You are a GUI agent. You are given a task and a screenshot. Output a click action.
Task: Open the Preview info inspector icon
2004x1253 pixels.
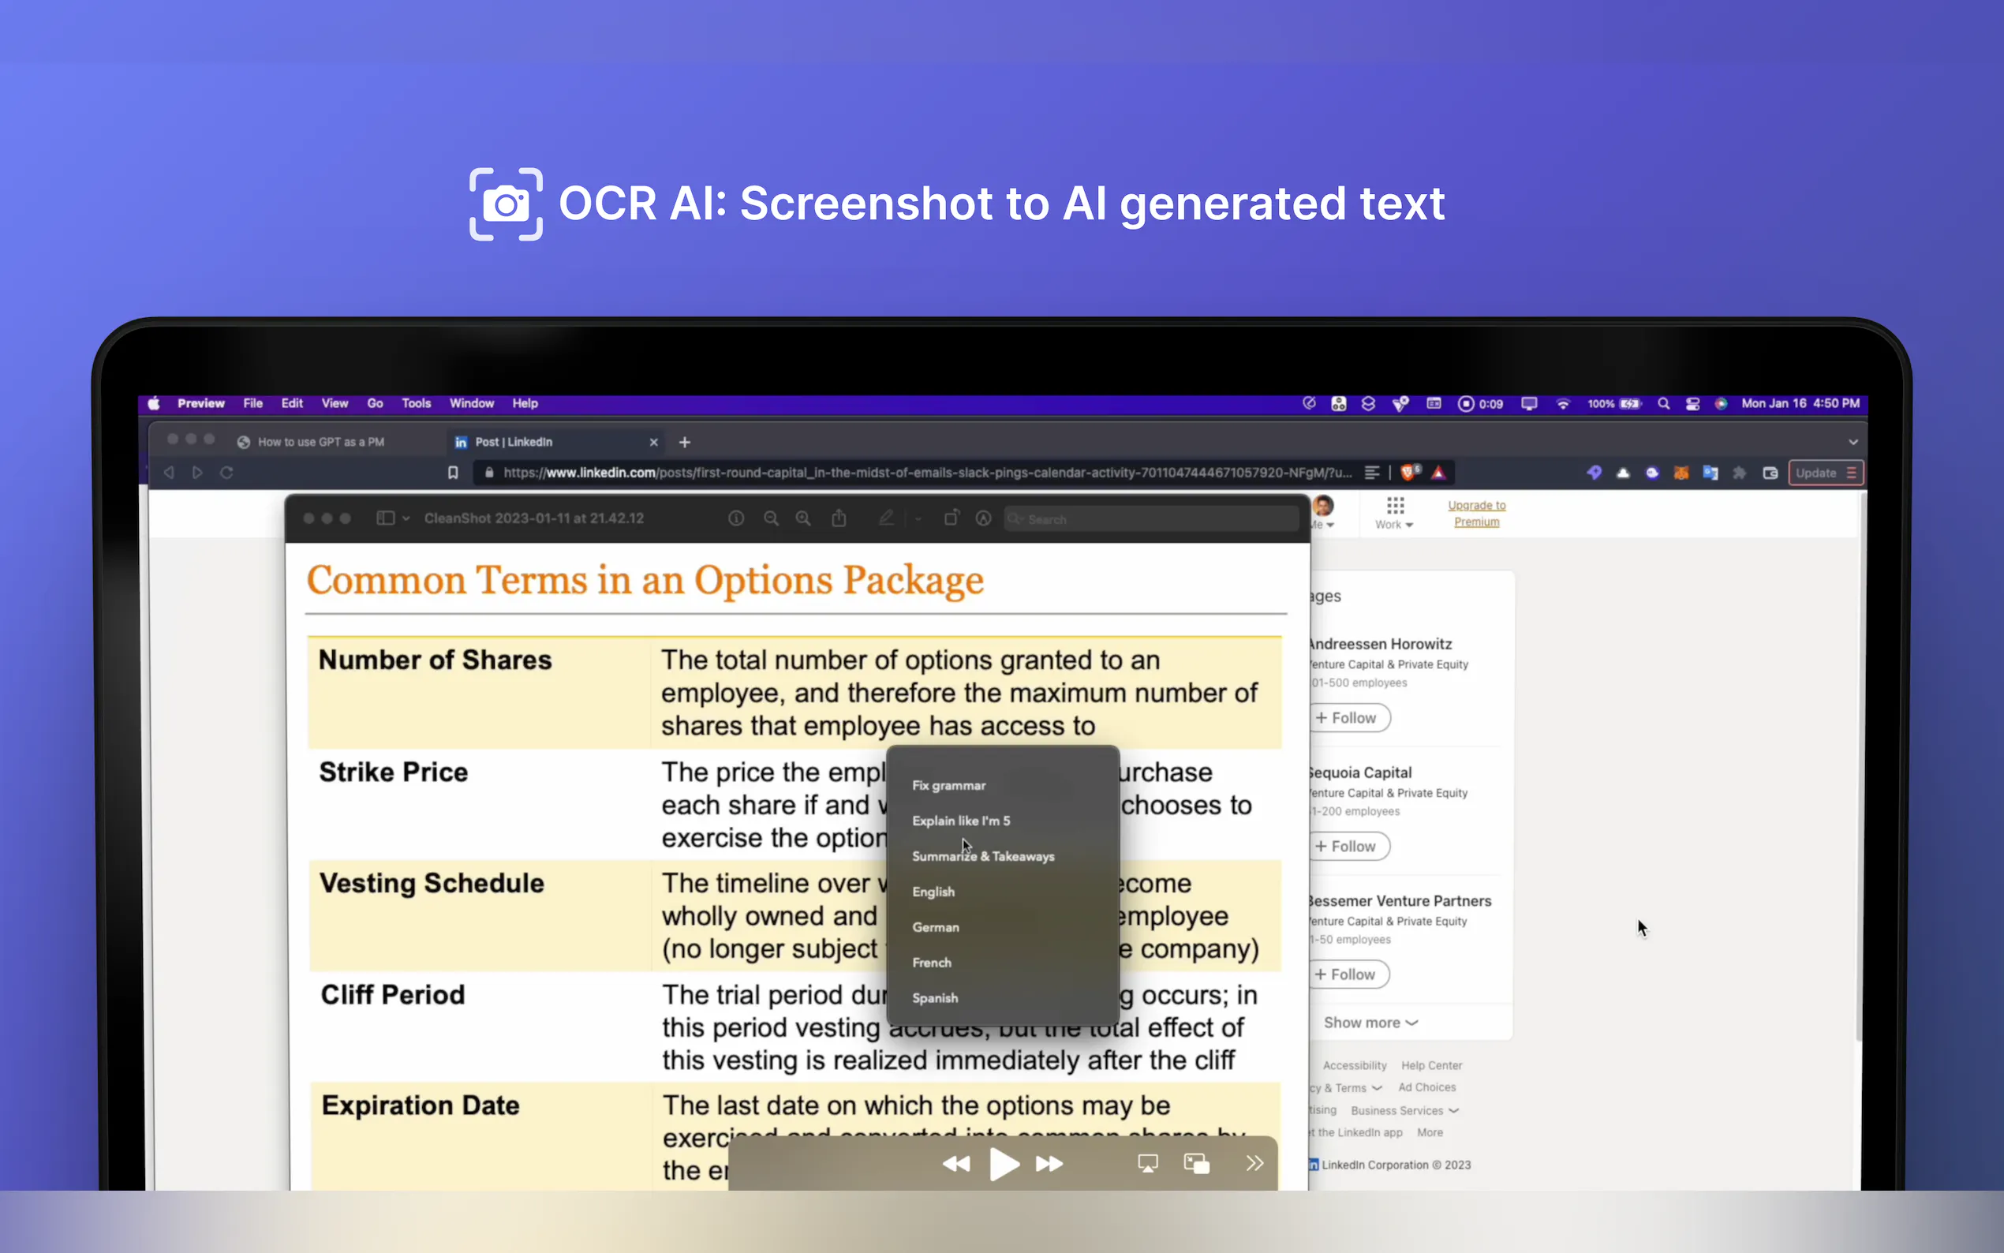coord(735,518)
